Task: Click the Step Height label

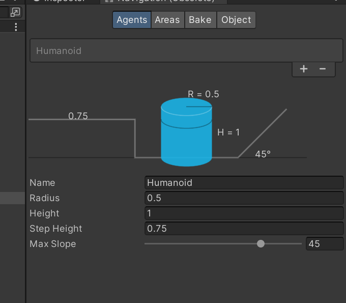Action: 56,229
